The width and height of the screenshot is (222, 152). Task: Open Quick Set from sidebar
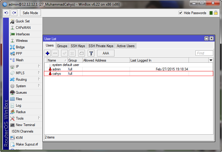26,21
